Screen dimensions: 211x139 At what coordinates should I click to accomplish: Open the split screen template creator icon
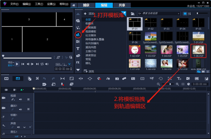point(142,78)
